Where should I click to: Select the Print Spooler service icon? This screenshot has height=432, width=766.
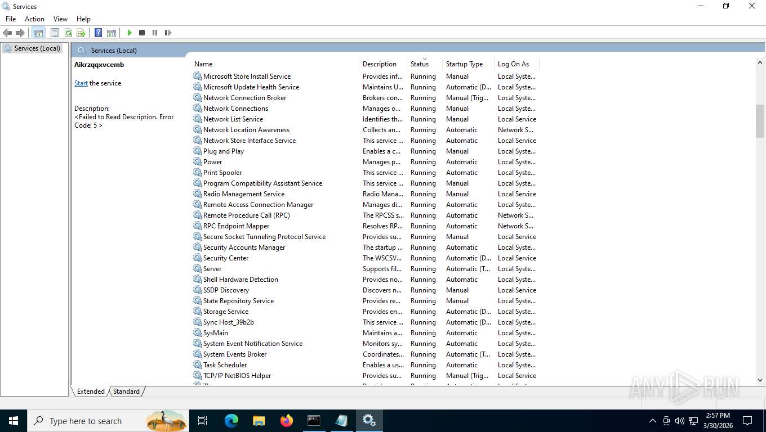tap(197, 173)
